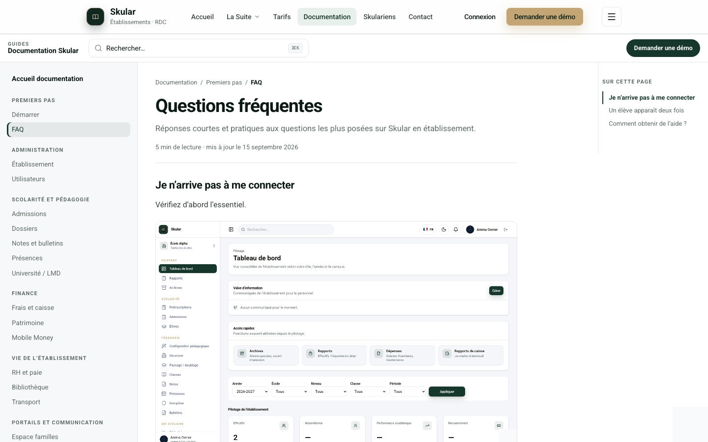
Task: Open Accueil documentation in sidebar
Action: [48, 79]
